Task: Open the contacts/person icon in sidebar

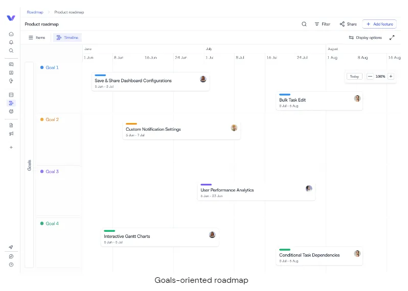Action: 11,72
